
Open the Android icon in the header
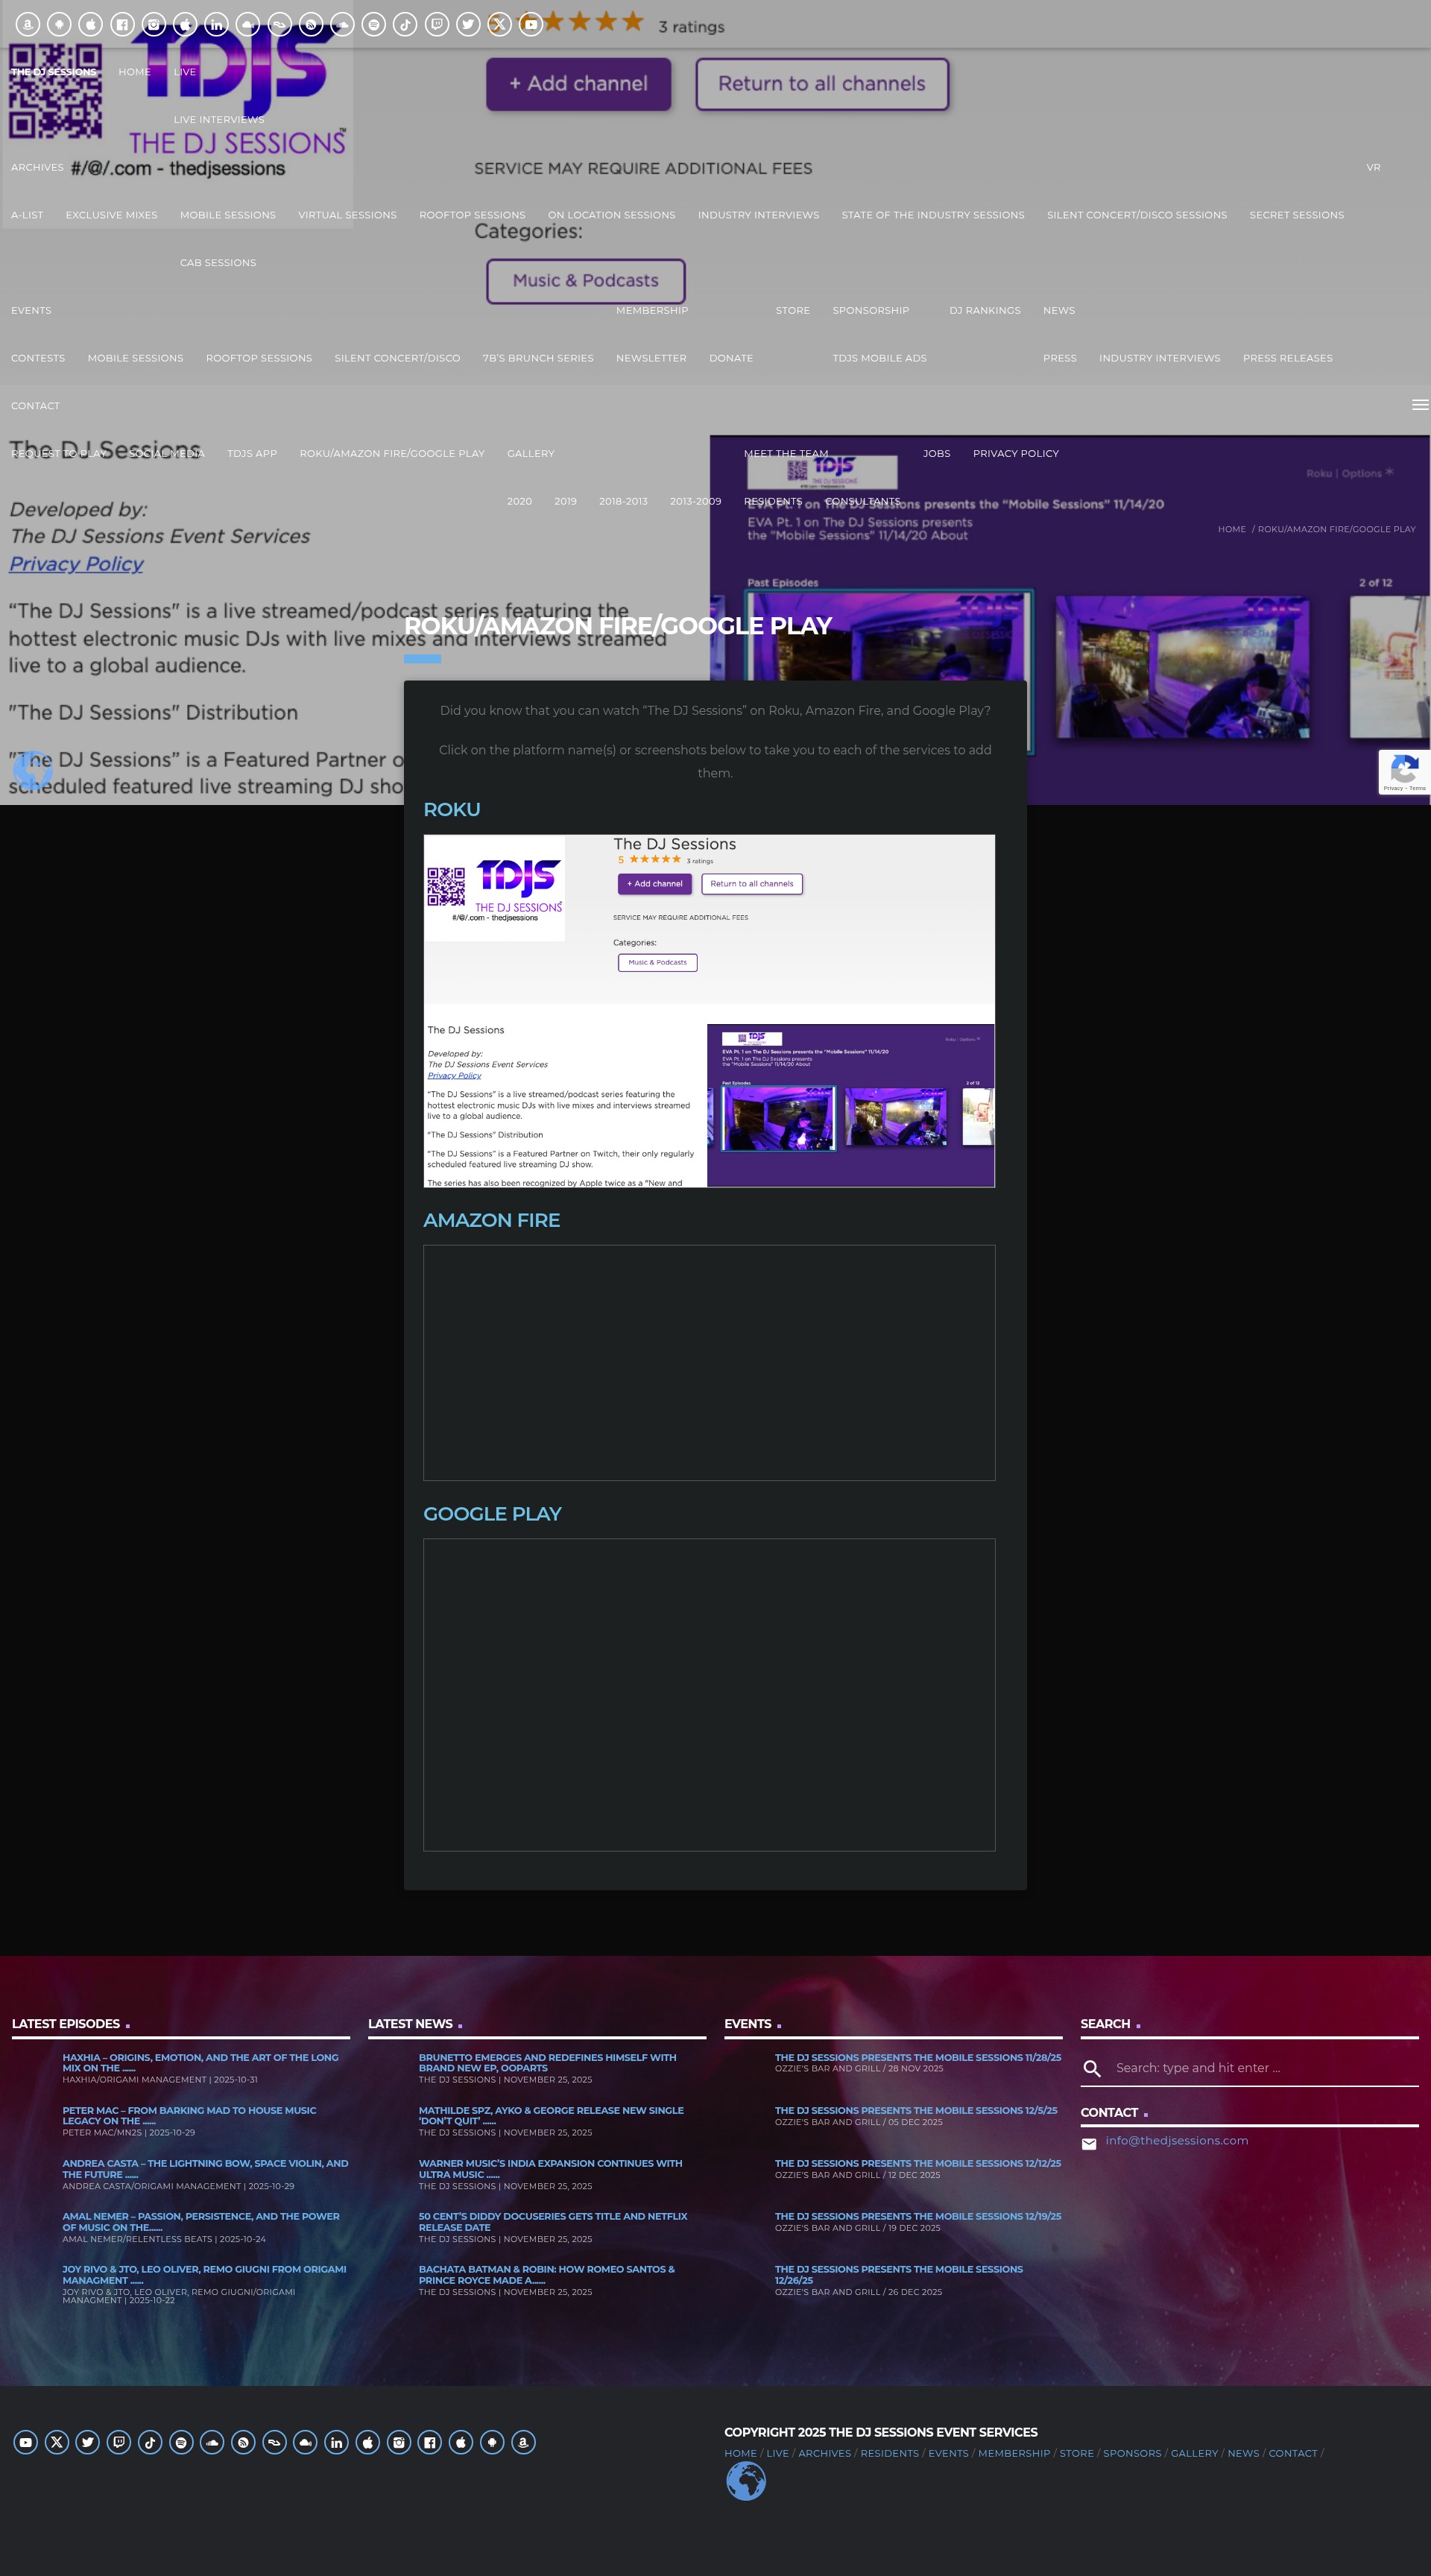coord(59,24)
